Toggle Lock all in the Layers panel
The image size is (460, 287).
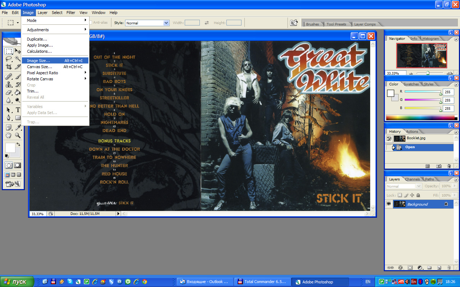[x=418, y=195]
